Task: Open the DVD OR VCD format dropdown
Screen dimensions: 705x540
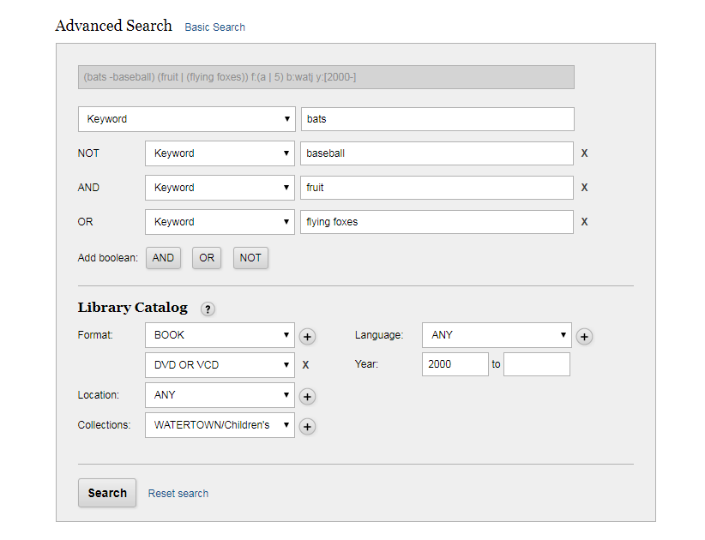Action: tap(220, 365)
